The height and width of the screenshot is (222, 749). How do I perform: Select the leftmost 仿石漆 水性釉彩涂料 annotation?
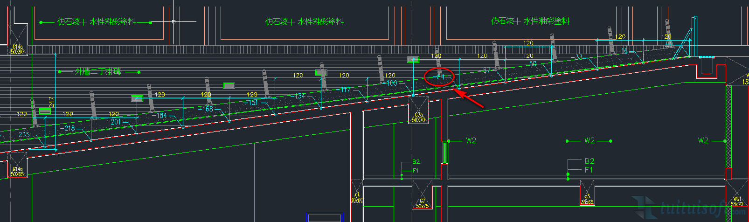[96, 22]
